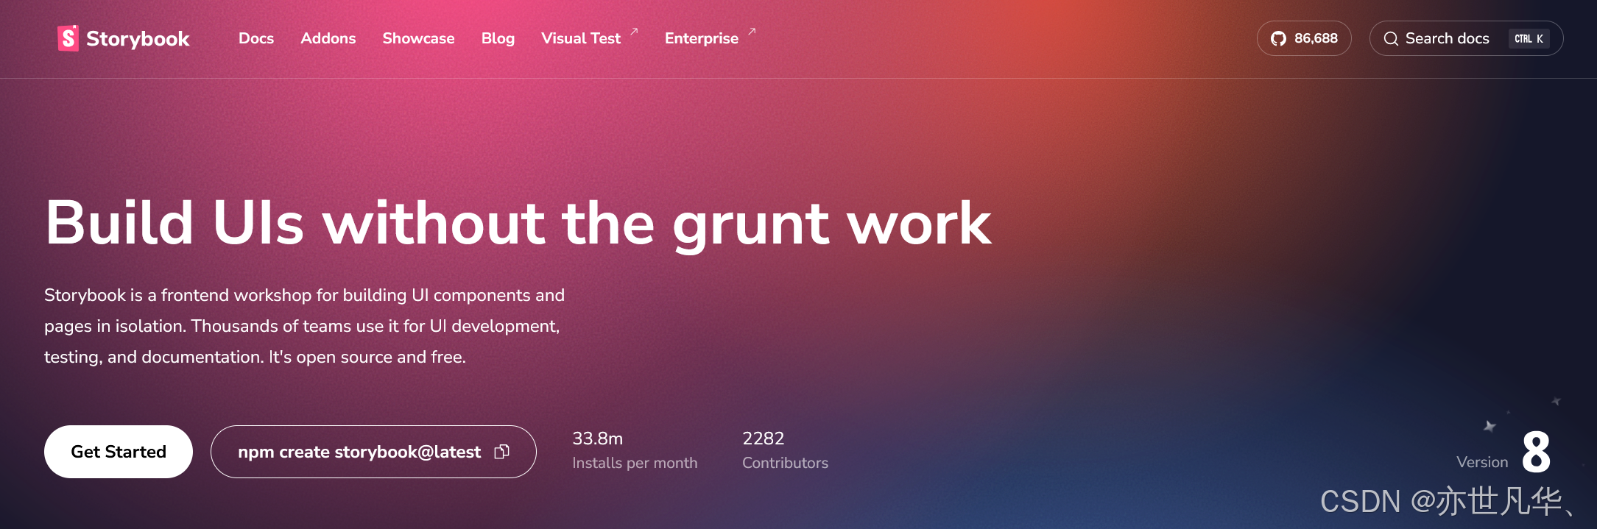Open the Visual Test external link
Screen dimensions: 1597x529
(x=590, y=38)
